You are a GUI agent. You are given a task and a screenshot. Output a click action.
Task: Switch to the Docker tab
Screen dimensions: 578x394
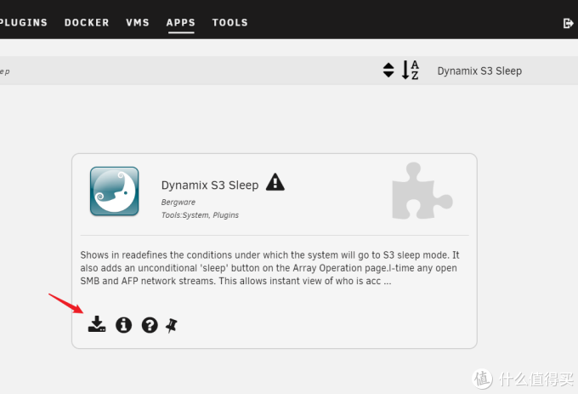point(87,22)
